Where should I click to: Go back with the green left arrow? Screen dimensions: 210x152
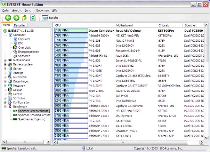8,18
